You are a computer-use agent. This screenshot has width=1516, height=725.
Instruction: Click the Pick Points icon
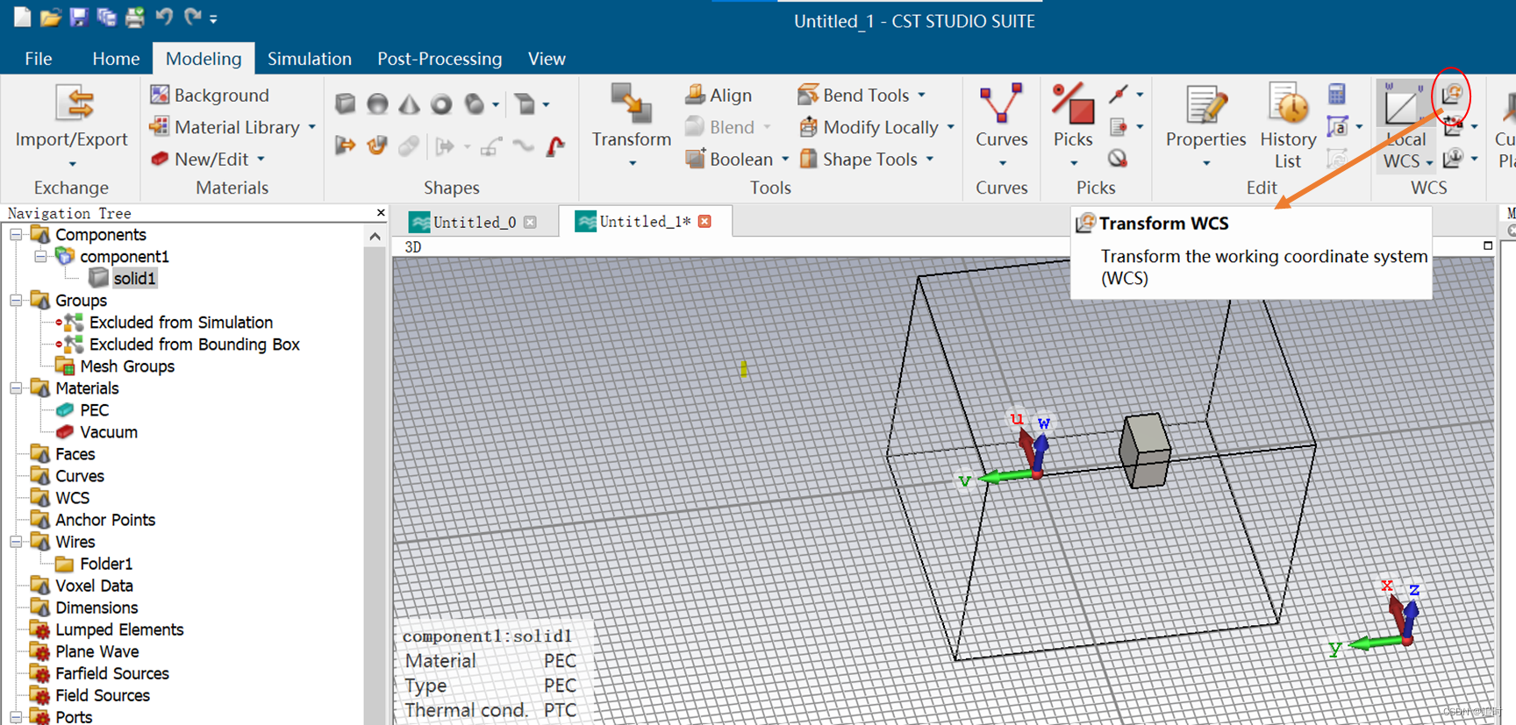click(1118, 95)
